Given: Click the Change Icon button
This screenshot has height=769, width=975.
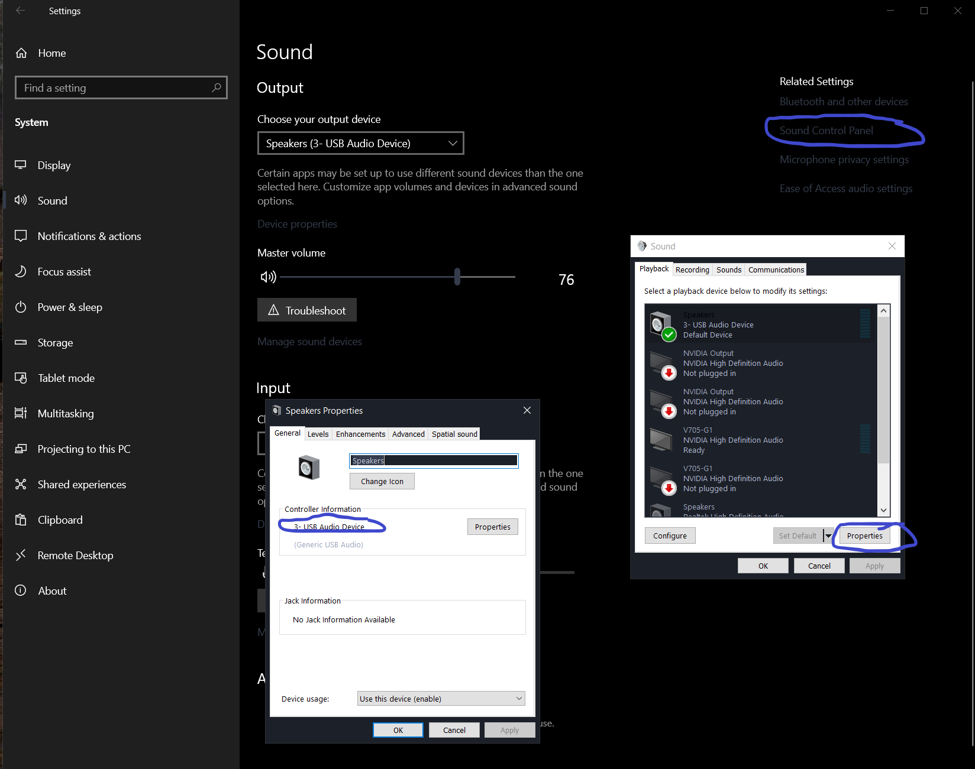Looking at the screenshot, I should point(382,481).
